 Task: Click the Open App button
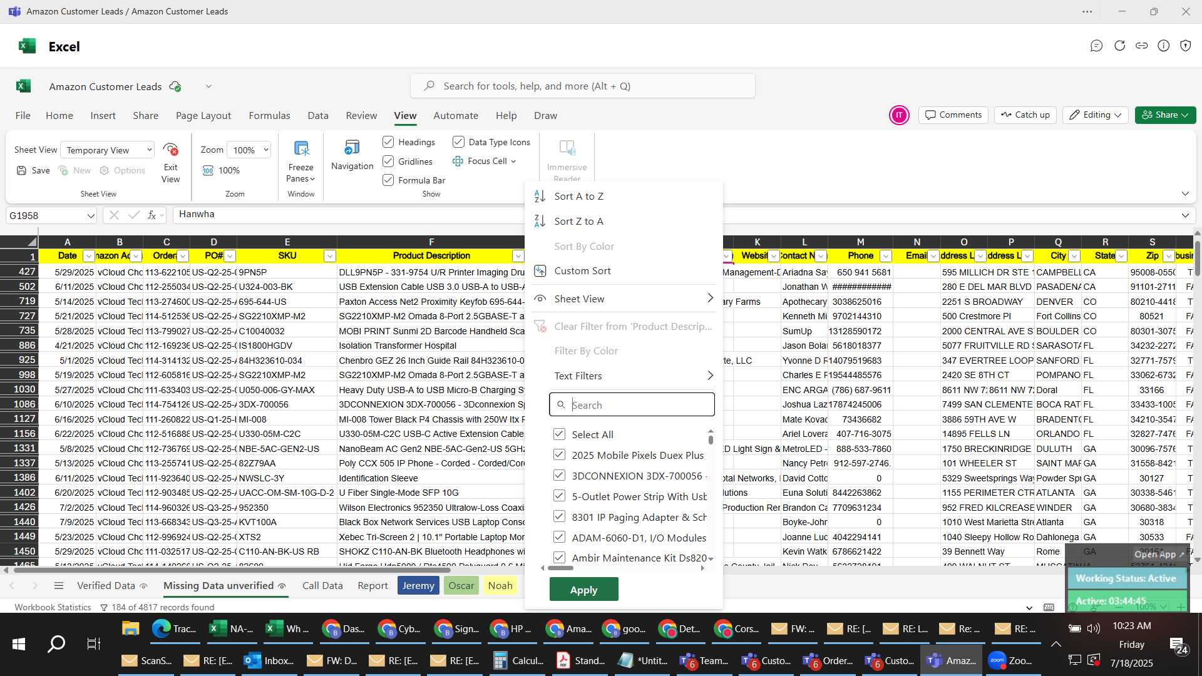tap(1159, 555)
